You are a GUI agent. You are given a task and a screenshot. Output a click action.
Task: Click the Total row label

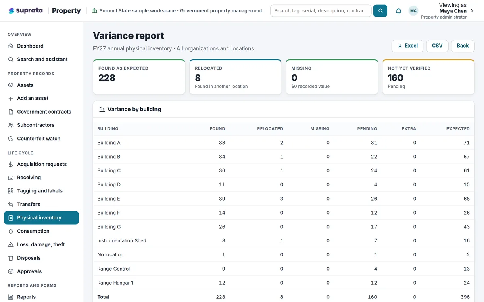[x=103, y=297]
